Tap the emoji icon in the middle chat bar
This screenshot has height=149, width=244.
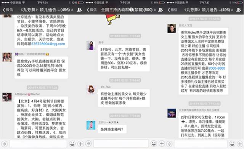[x=154, y=143]
